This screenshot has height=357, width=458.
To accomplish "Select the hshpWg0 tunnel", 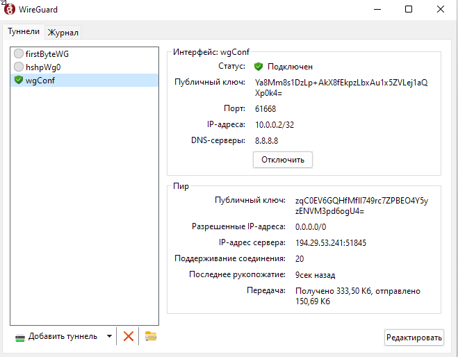I will click(x=85, y=67).
